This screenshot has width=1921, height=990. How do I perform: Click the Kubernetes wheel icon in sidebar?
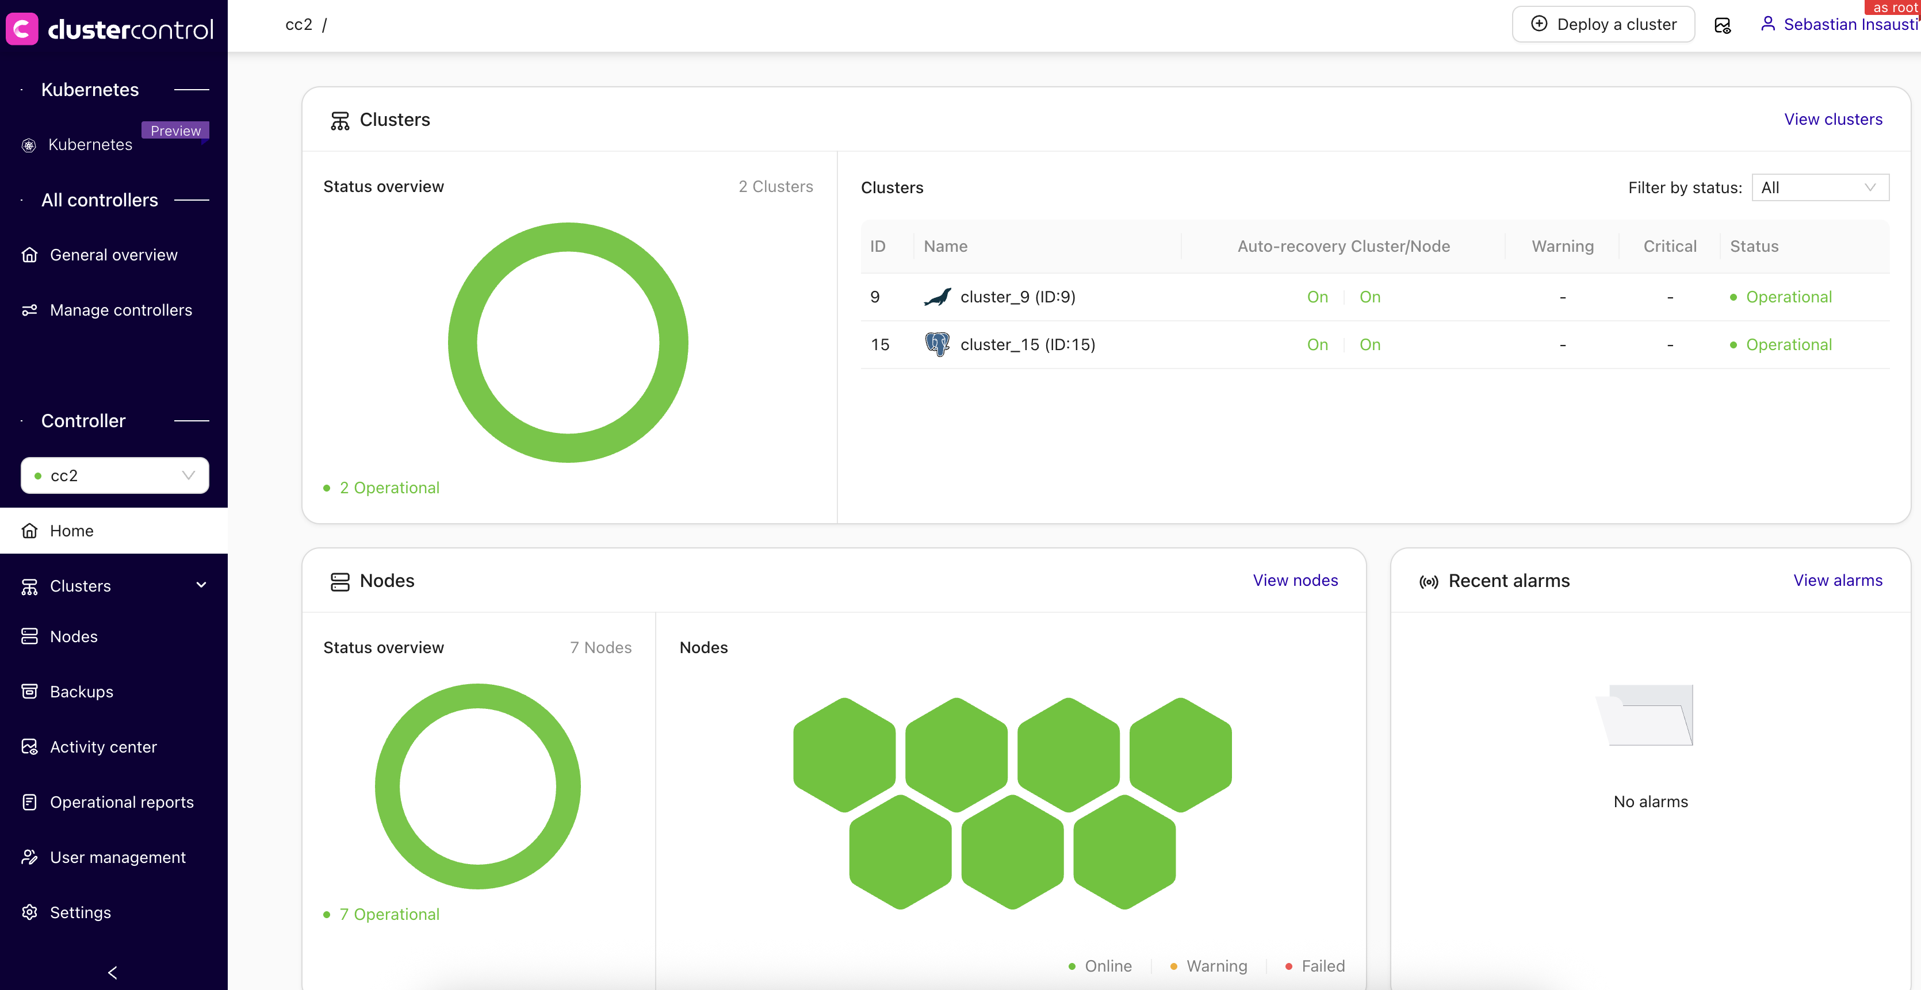tap(29, 145)
